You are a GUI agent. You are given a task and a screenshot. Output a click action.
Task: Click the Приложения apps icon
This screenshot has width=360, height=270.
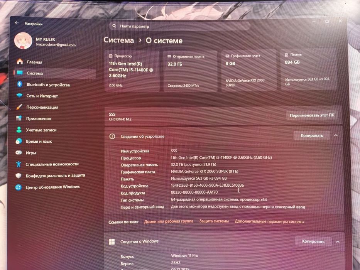pos(19,118)
